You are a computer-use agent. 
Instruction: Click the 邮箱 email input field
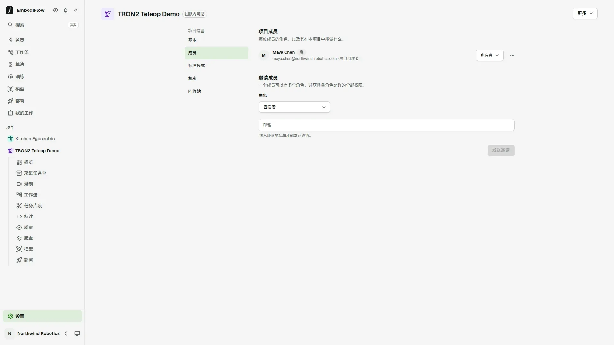[x=386, y=125]
